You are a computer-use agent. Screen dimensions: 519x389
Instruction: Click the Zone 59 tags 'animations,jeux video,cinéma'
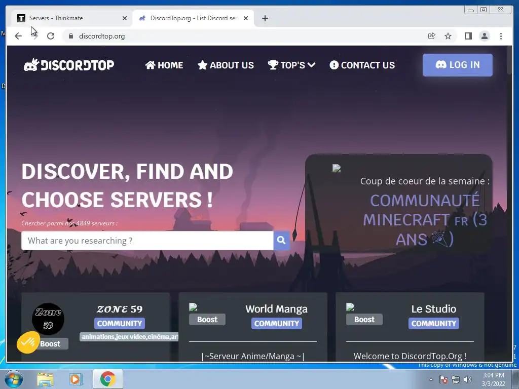coord(129,337)
